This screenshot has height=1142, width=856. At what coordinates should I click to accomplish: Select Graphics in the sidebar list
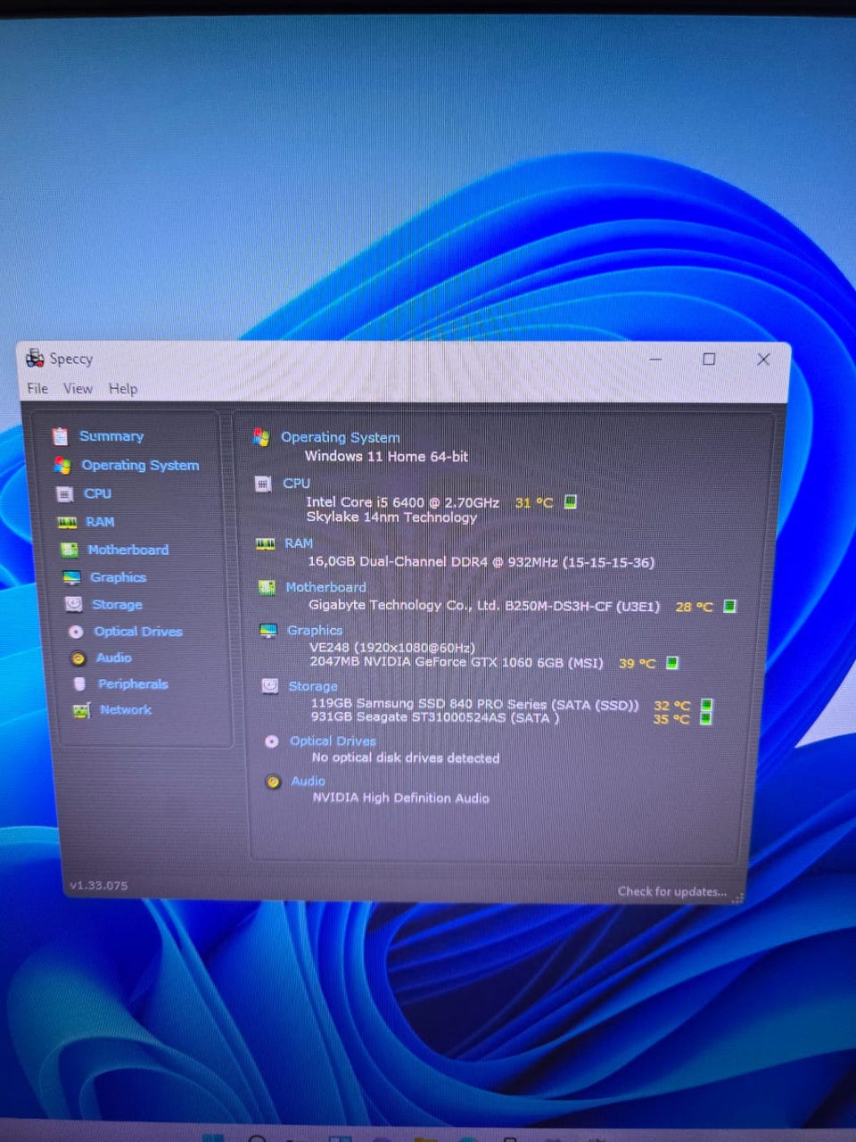pos(118,577)
